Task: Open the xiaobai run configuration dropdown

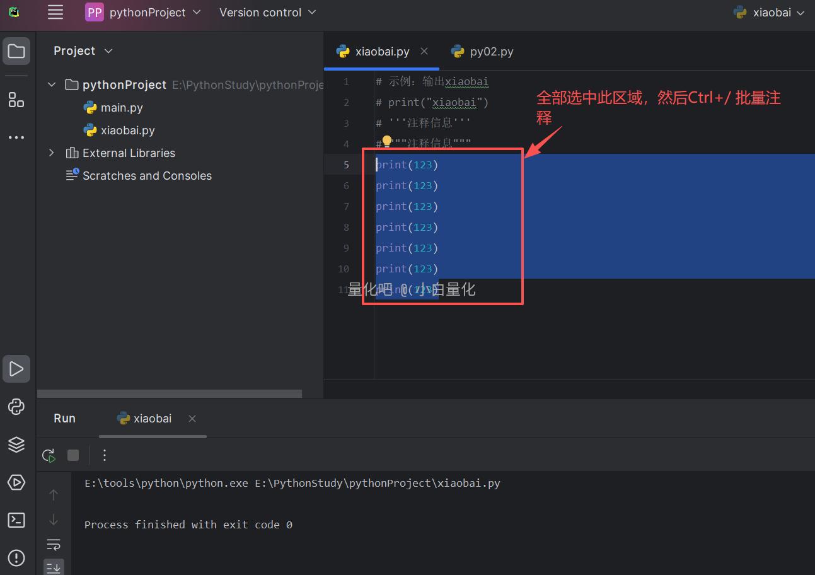Action: [770, 13]
